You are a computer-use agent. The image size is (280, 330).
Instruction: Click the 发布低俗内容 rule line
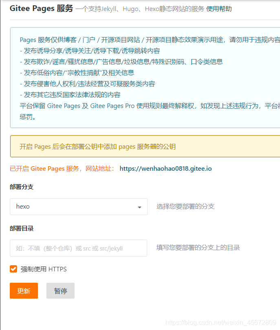[x=77, y=73]
